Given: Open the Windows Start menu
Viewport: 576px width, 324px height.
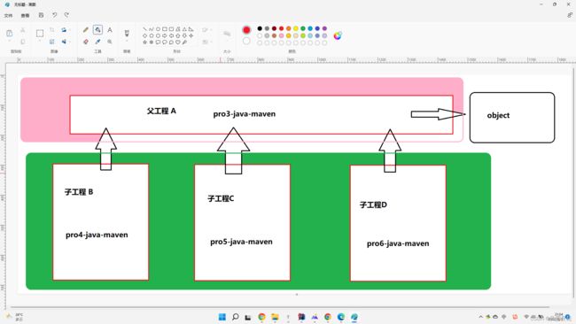Looking at the screenshot, I should (x=222, y=317).
